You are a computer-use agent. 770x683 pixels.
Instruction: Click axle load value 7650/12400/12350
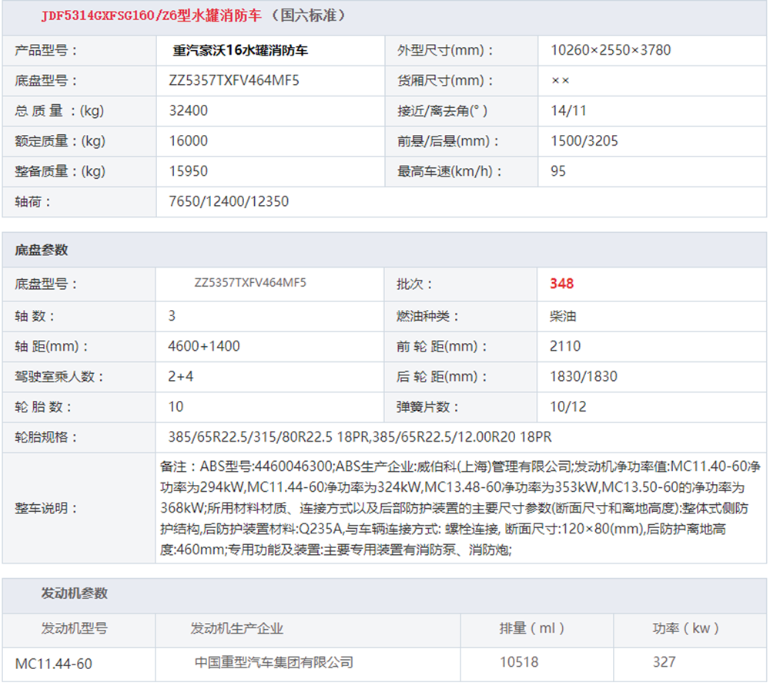(229, 202)
